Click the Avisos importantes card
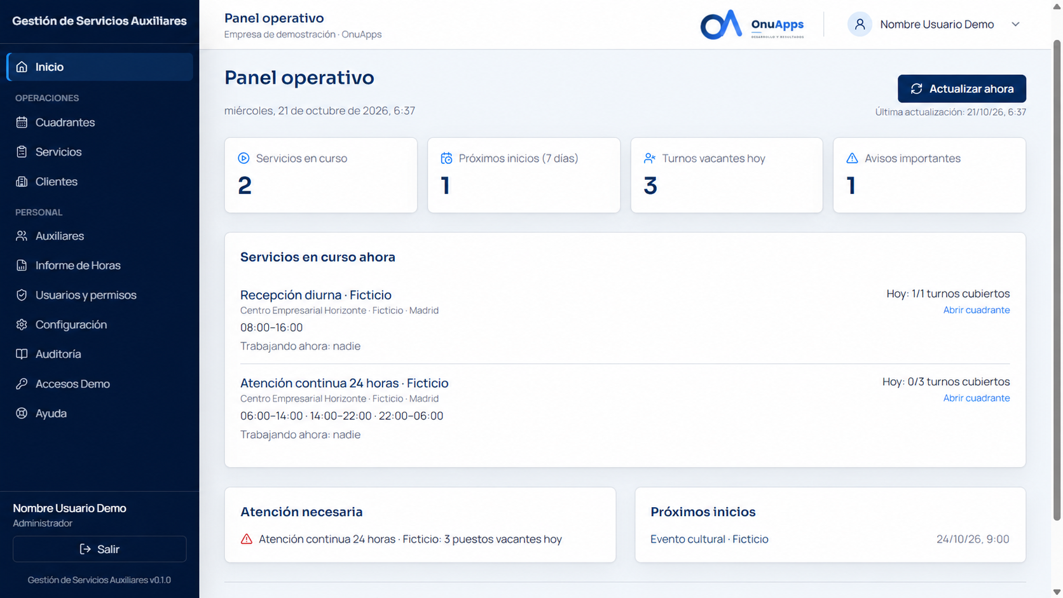Image resolution: width=1063 pixels, height=598 pixels. pos(929,175)
